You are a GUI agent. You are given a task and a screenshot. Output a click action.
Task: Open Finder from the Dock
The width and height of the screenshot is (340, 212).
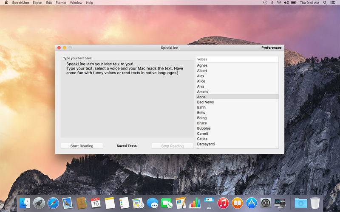[x=25, y=203]
